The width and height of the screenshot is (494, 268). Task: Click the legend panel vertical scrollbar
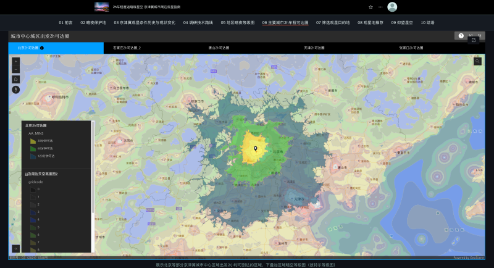tap(93, 167)
